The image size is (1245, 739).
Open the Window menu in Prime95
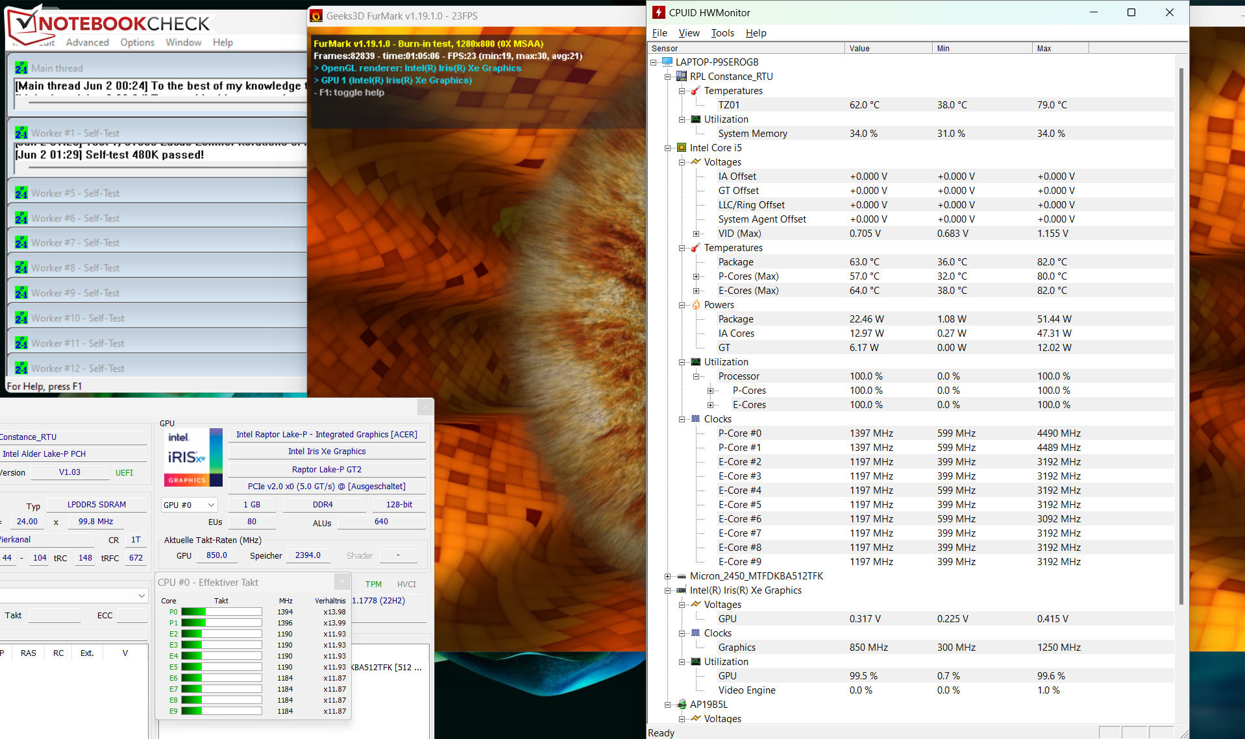coord(183,42)
